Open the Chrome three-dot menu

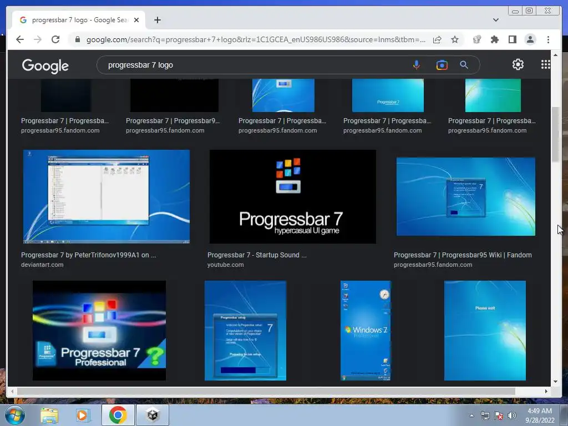tap(548, 39)
